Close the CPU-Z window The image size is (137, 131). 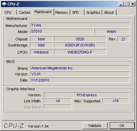coord(133,4)
